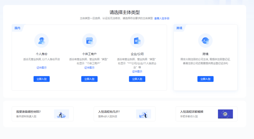Click the 跨境 globe icon
This screenshot has height=139, width=254.
coord(205,41)
